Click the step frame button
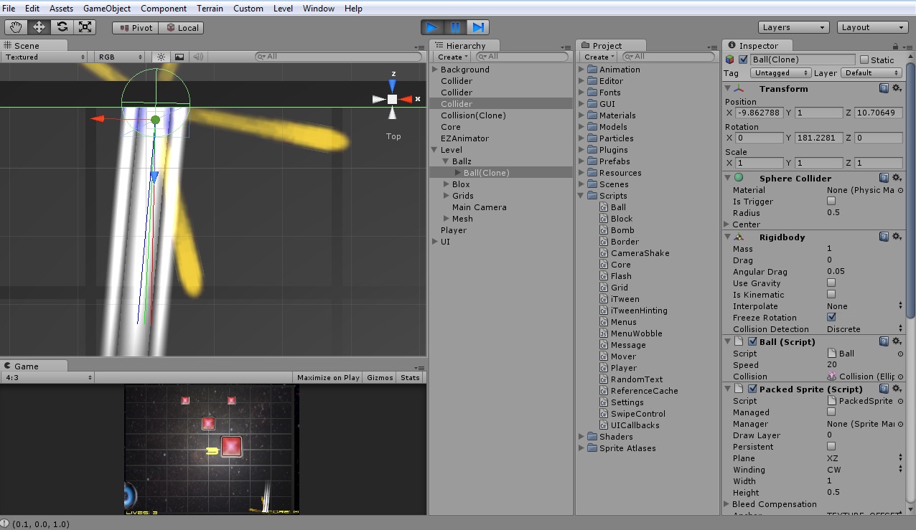916x530 pixels. 479,27
